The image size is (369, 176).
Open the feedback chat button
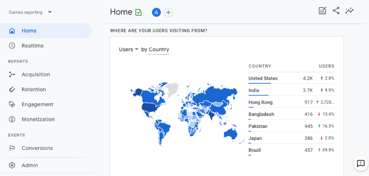click(x=360, y=163)
